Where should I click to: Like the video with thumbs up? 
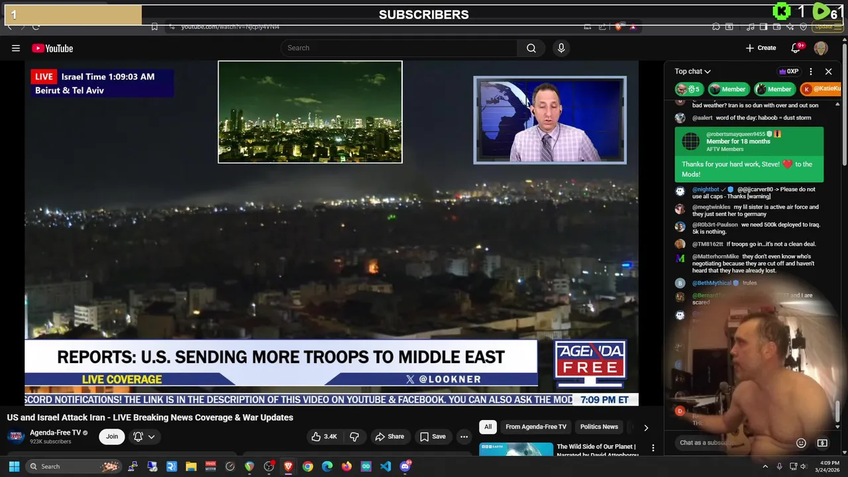[x=325, y=437]
